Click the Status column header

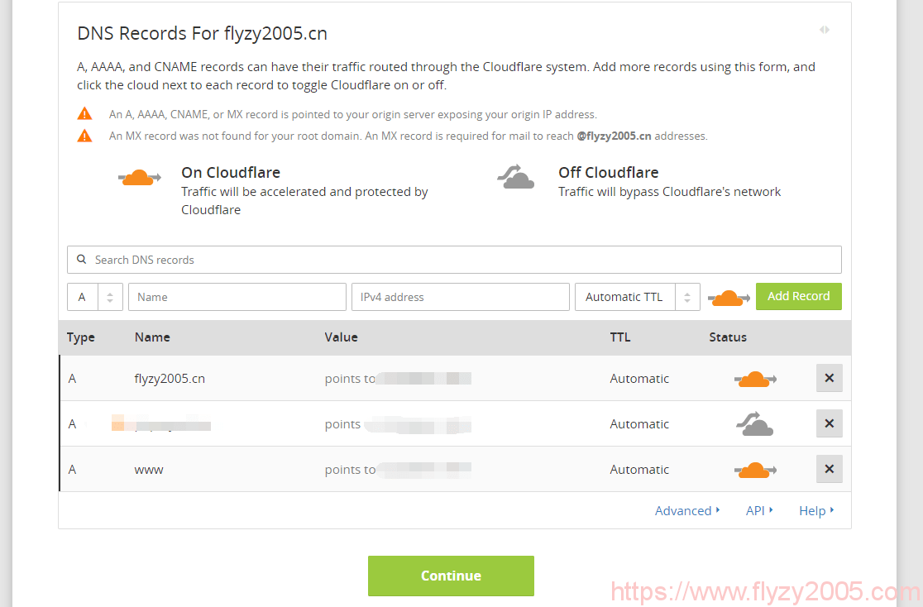[728, 337]
